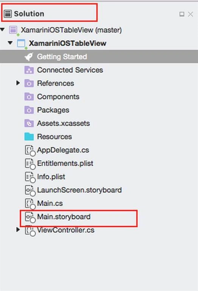Open the Packages folder
The image size is (198, 291).
pyautogui.click(x=53, y=110)
